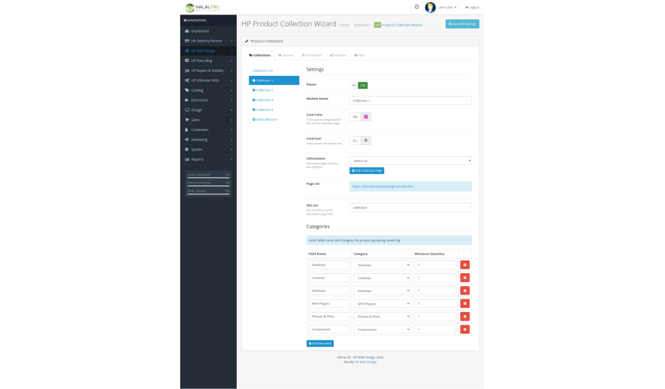Click the SEO Url input field
Image resolution: width=665 pixels, height=389 pixels.
[410, 207]
